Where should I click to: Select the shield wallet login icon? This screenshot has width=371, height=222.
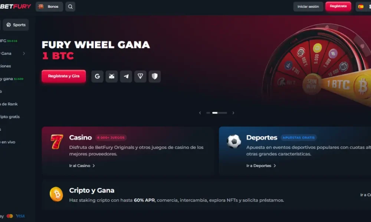tap(155, 76)
